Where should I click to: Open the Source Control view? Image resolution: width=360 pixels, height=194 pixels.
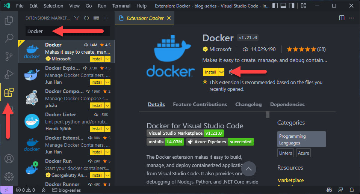tap(9, 56)
